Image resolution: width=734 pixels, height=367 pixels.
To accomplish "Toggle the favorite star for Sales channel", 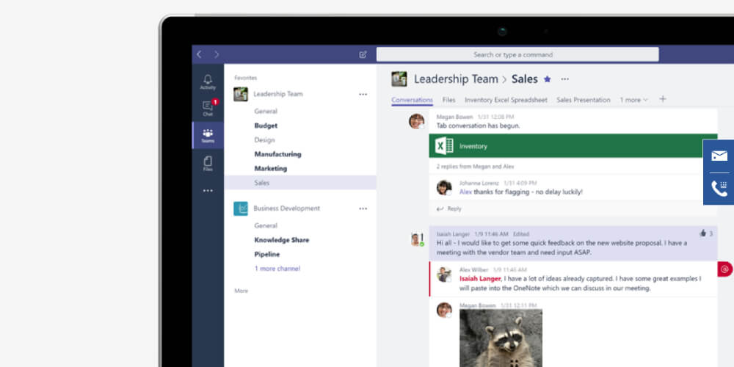I will point(548,79).
